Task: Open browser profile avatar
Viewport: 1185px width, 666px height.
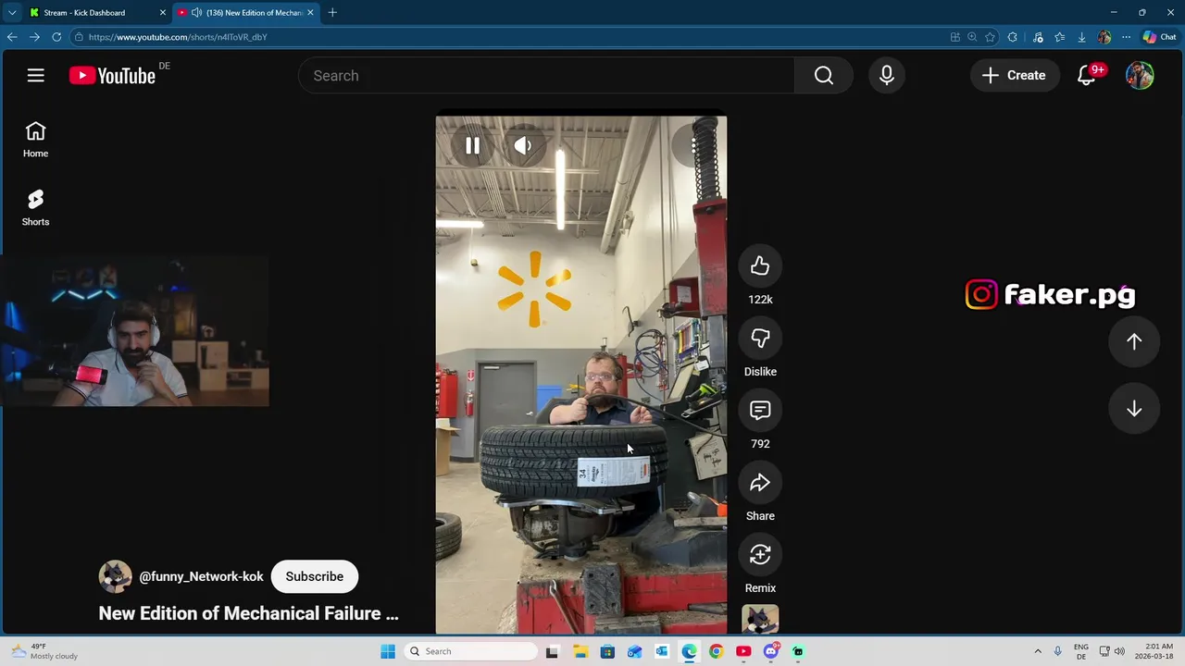Action: click(x=1104, y=37)
